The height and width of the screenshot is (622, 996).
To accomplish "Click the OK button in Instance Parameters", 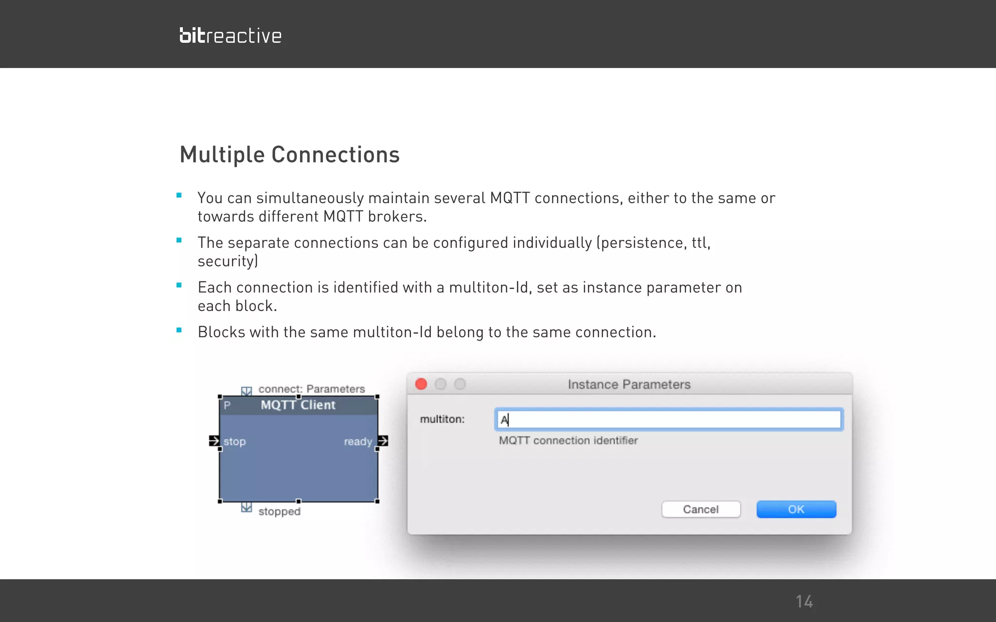I will coord(796,509).
